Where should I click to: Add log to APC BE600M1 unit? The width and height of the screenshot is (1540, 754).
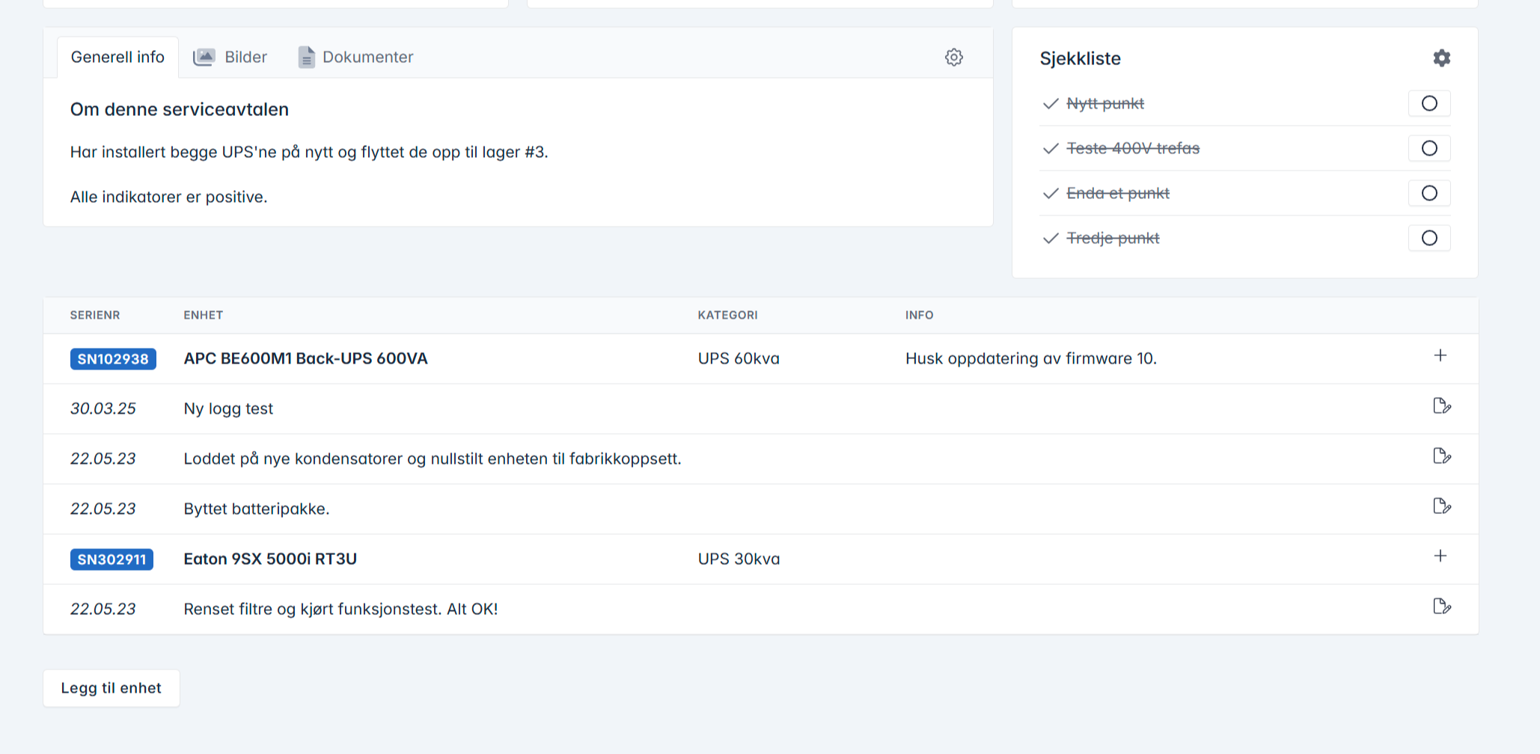point(1440,356)
